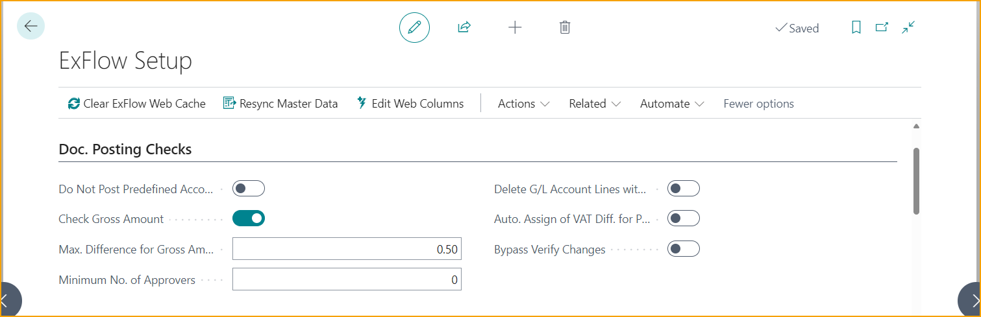Click the Check Gross Amount label
This screenshot has height=317, width=981.
pyautogui.click(x=111, y=219)
